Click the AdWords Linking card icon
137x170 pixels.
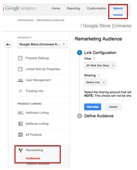21,113
